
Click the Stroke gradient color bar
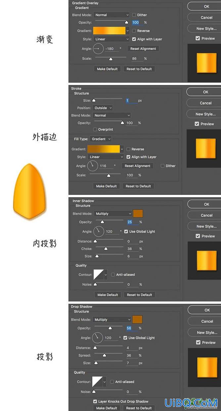104,149
